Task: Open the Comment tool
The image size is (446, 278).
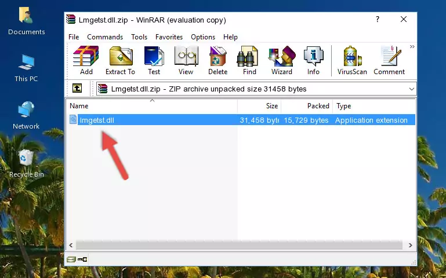Action: (x=389, y=60)
